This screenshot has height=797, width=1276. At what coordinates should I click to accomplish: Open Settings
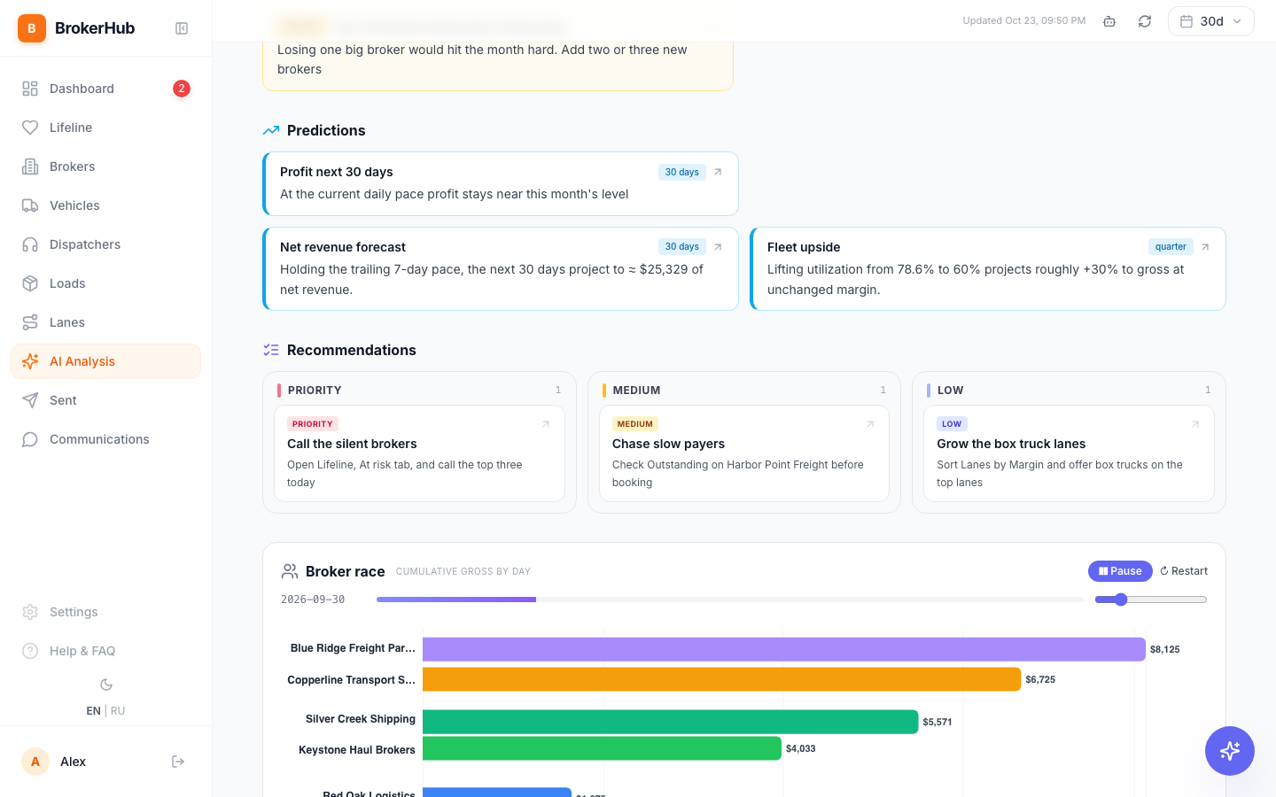(106, 612)
